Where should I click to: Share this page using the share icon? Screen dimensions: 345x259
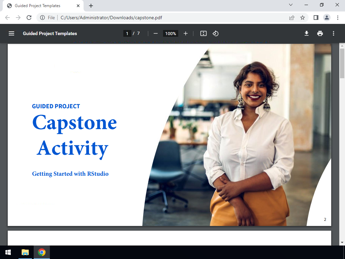click(x=292, y=18)
